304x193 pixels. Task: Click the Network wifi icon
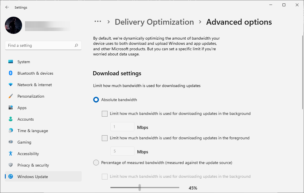(11, 85)
